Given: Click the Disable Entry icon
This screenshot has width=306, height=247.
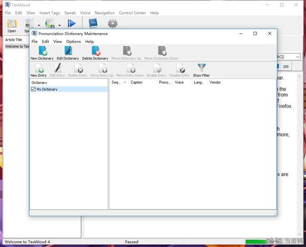Looking at the screenshot, I should (x=181, y=68).
